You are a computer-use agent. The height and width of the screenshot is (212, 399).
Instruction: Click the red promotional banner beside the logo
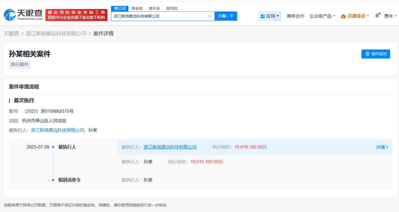[76, 15]
